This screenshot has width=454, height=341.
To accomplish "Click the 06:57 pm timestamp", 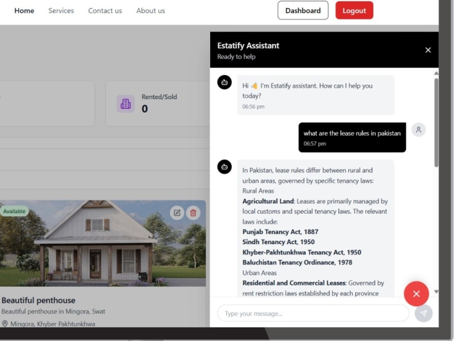I will pos(315,144).
